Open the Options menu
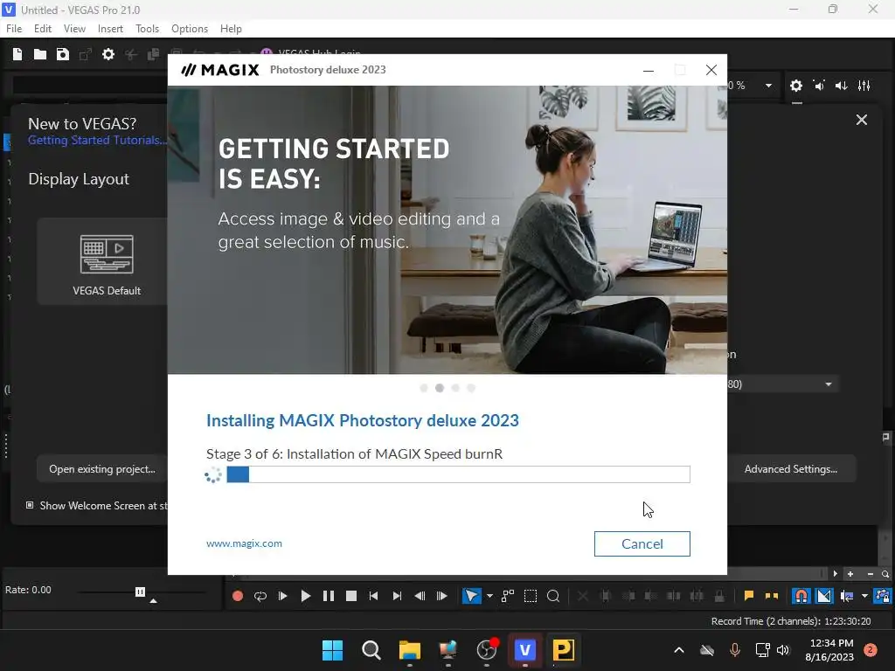895x671 pixels. tap(190, 29)
